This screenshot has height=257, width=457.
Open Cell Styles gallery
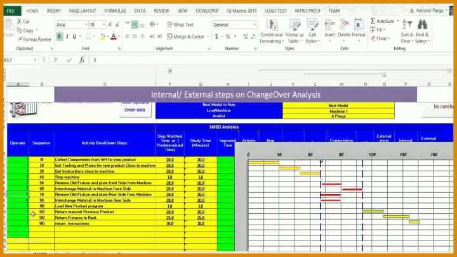312,32
